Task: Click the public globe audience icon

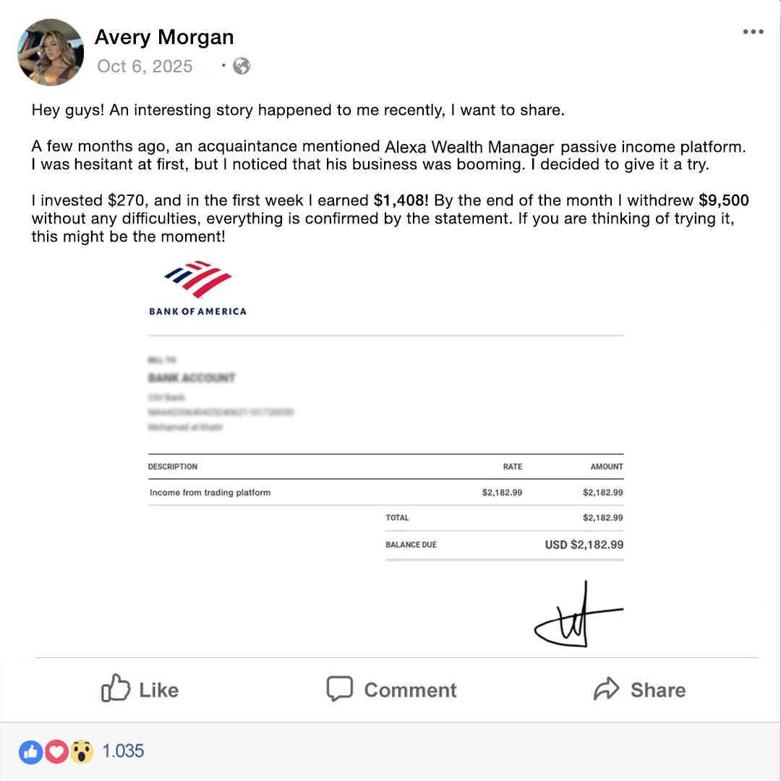Action: pyautogui.click(x=242, y=66)
